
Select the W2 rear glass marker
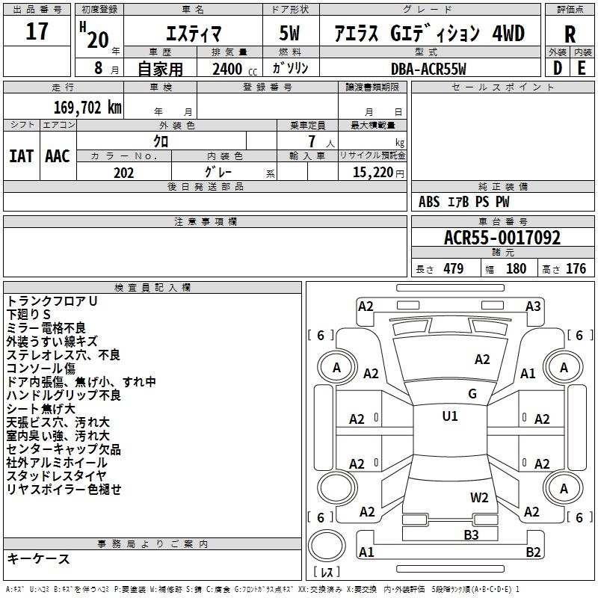coord(479,497)
